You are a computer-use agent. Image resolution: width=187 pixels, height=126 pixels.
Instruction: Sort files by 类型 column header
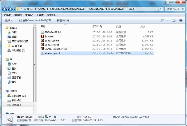127,26
